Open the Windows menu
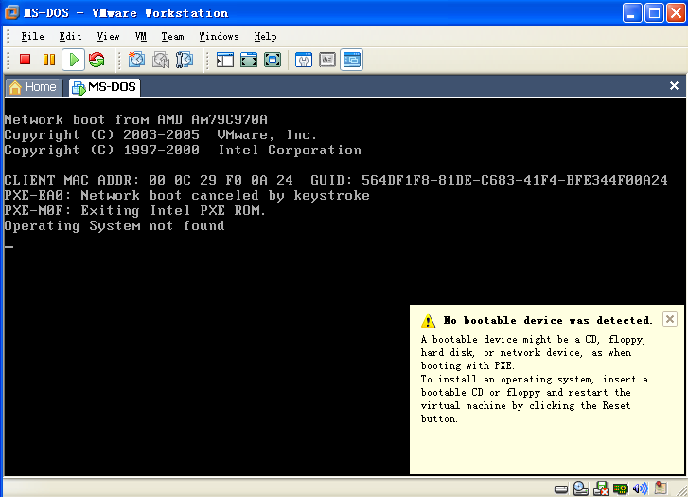The width and height of the screenshot is (688, 497). [219, 36]
